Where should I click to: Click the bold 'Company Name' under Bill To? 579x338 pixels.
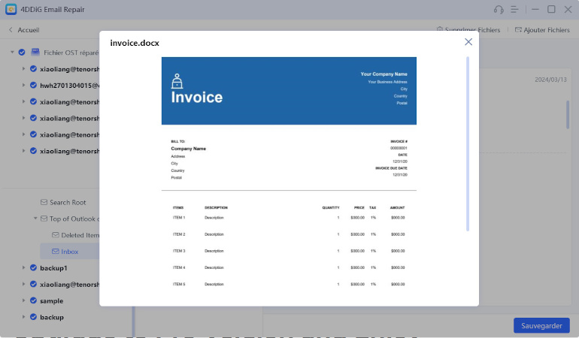[188, 149]
